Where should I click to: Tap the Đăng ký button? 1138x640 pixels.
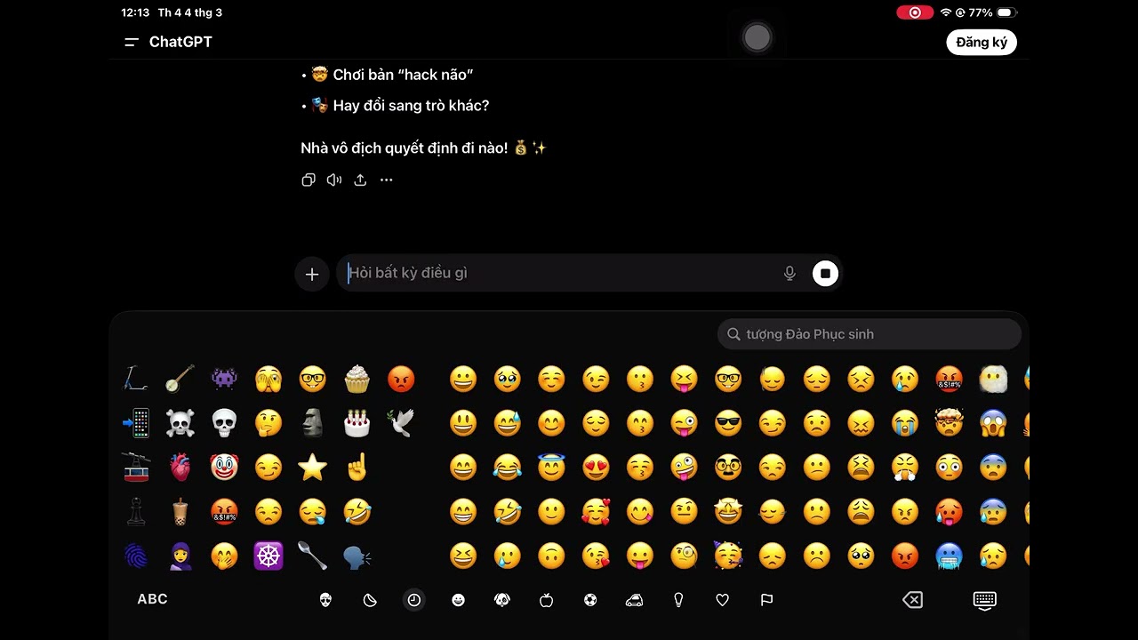coord(982,42)
